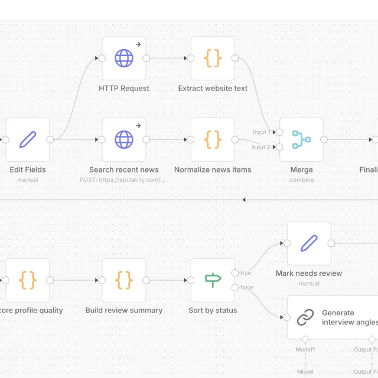378x378 pixels.
Task: Open the Search recent news globe node
Action: click(123, 139)
